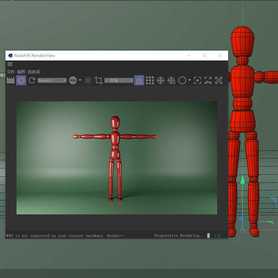Restart the render with the refresh icon
This screenshot has height=278, width=278.
pyautogui.click(x=31, y=80)
